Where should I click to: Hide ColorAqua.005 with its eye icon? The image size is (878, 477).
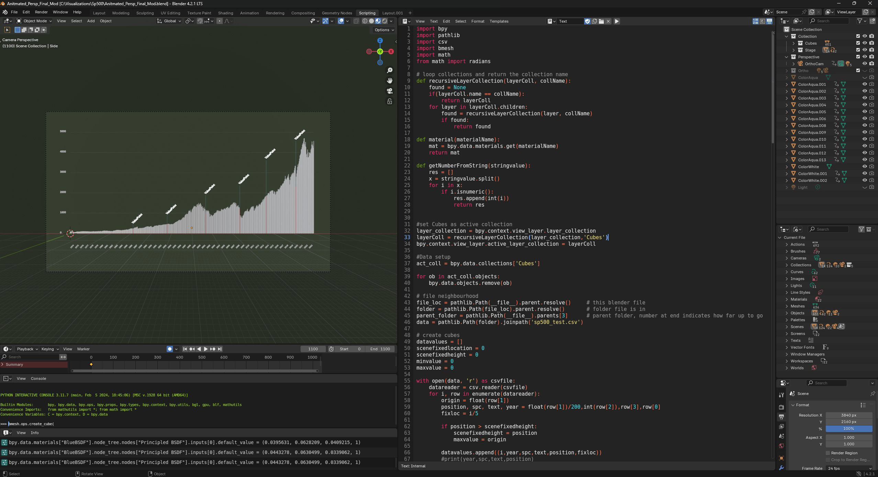(865, 112)
